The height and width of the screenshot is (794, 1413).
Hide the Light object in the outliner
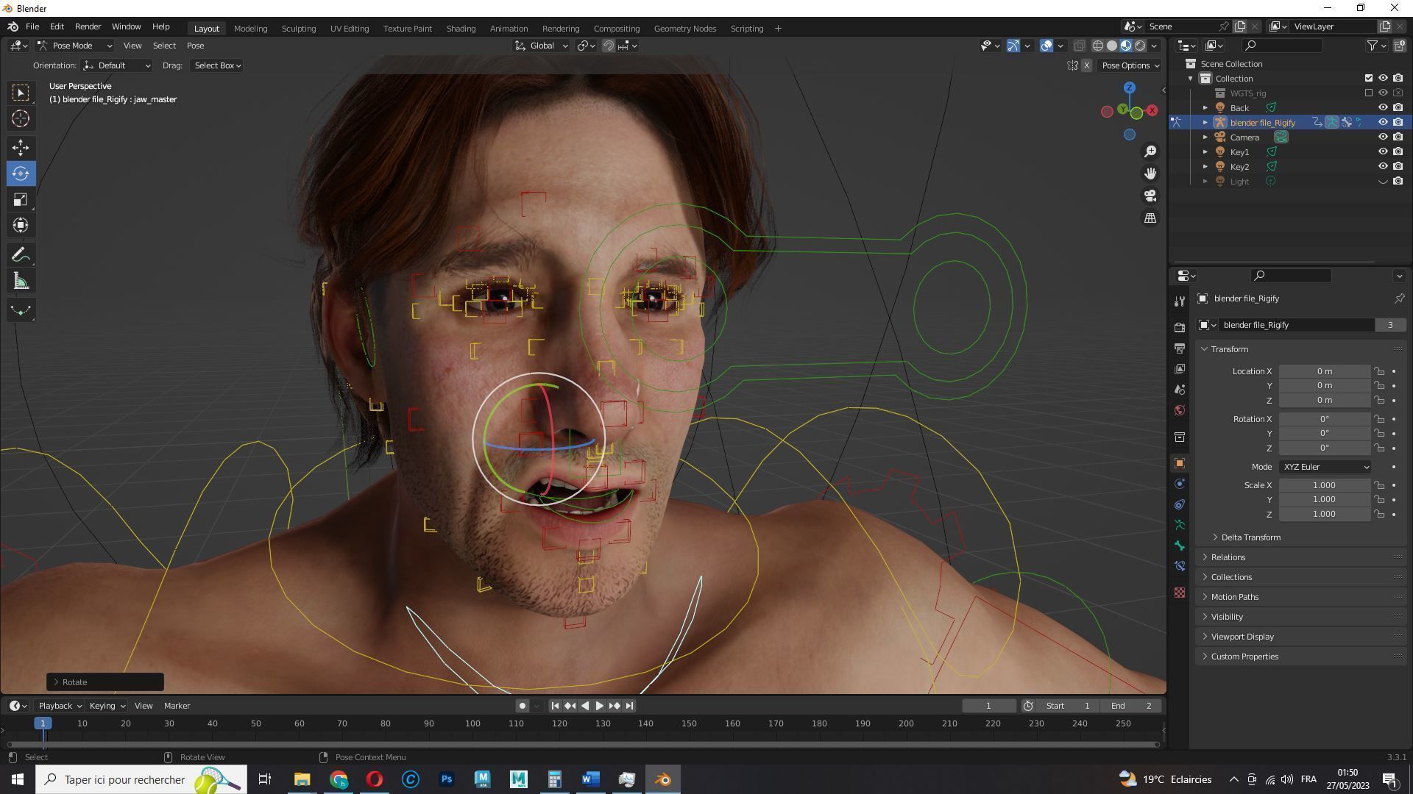[1384, 181]
